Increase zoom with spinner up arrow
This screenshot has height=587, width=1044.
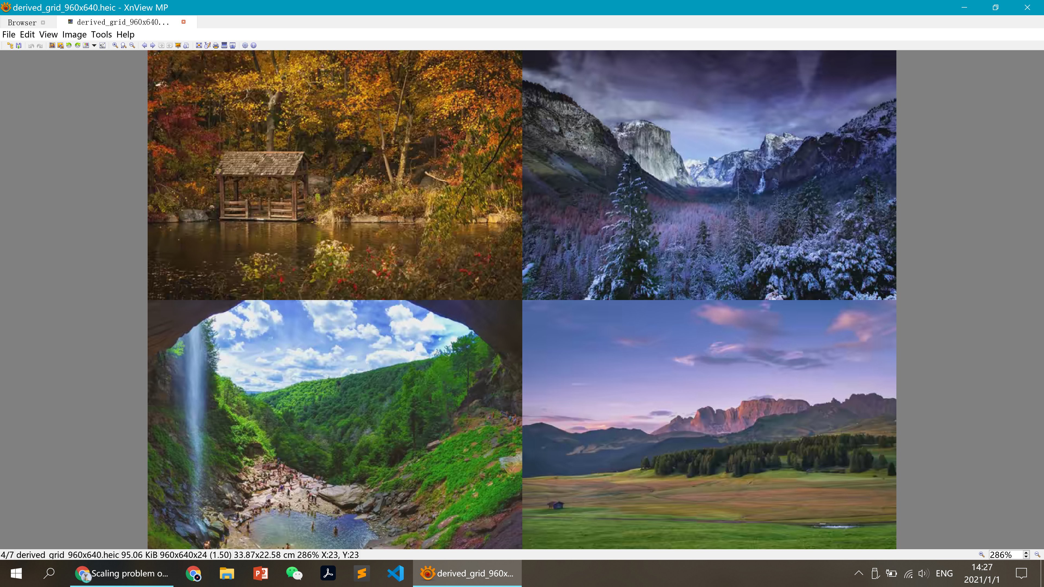click(x=1026, y=552)
